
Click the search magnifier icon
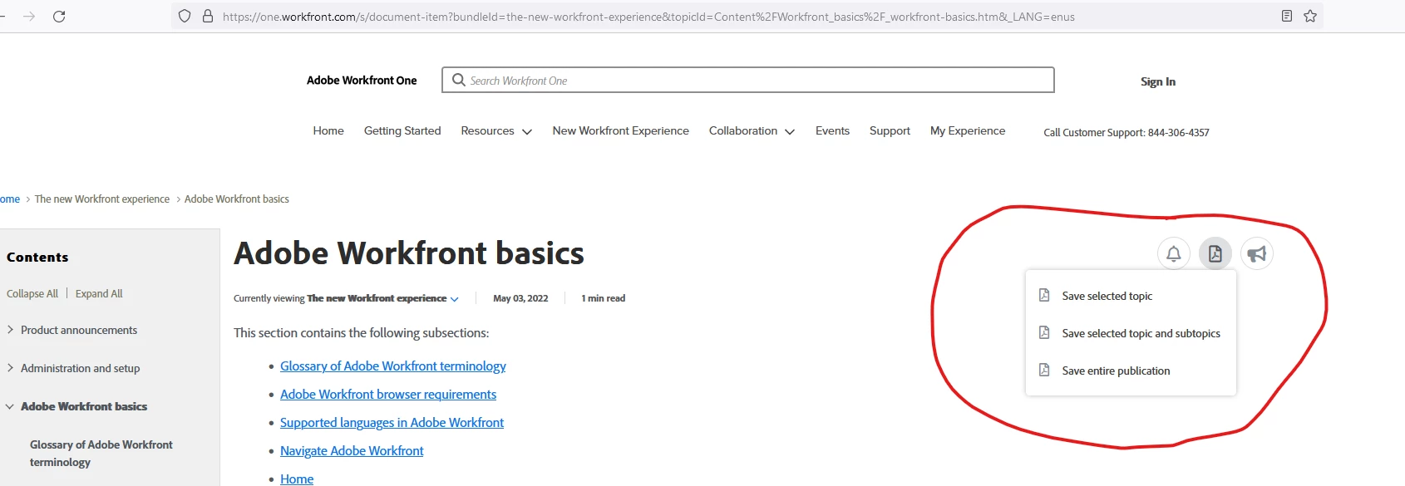[x=458, y=80]
